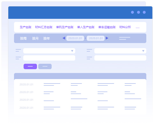Filter by year with 按年
Viewport: 153px width, 124px height.
pos(47,38)
